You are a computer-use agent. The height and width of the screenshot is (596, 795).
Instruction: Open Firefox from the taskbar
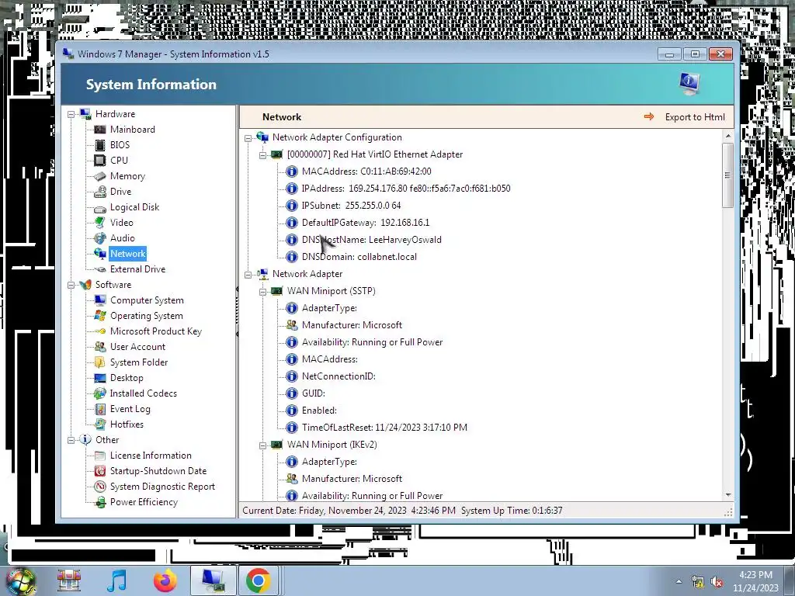[x=165, y=580]
